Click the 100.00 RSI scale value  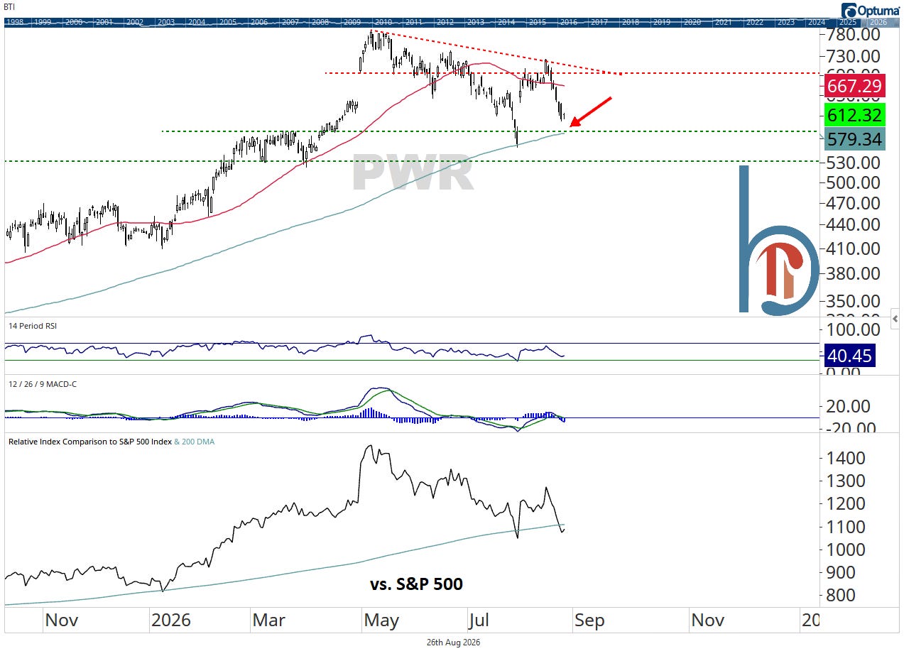tap(852, 330)
